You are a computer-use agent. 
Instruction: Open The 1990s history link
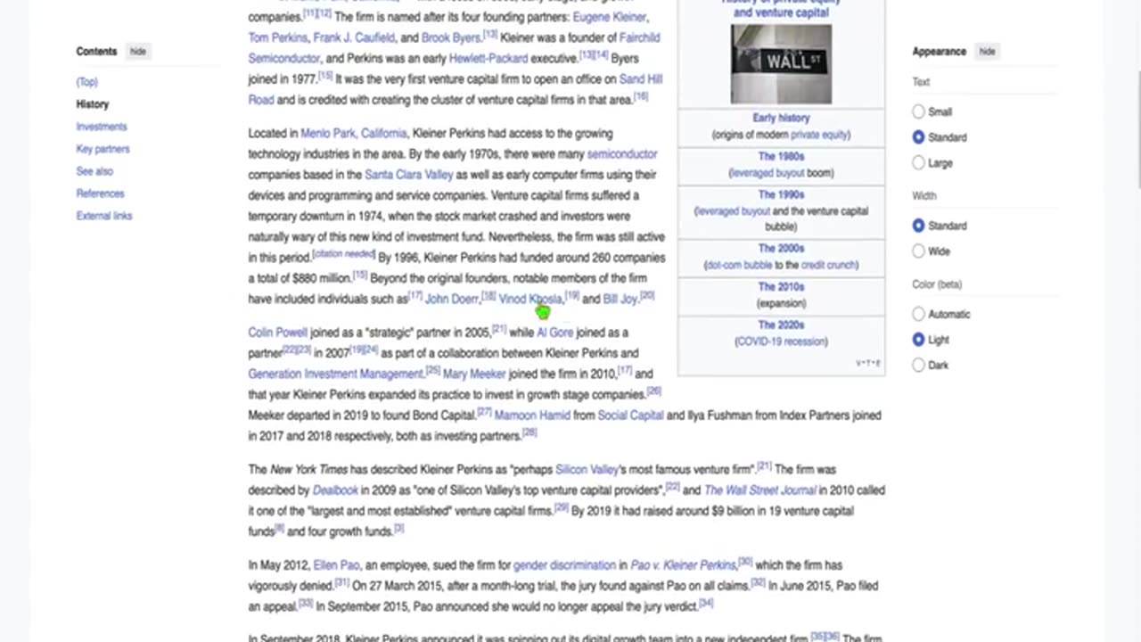pyautogui.click(x=781, y=194)
